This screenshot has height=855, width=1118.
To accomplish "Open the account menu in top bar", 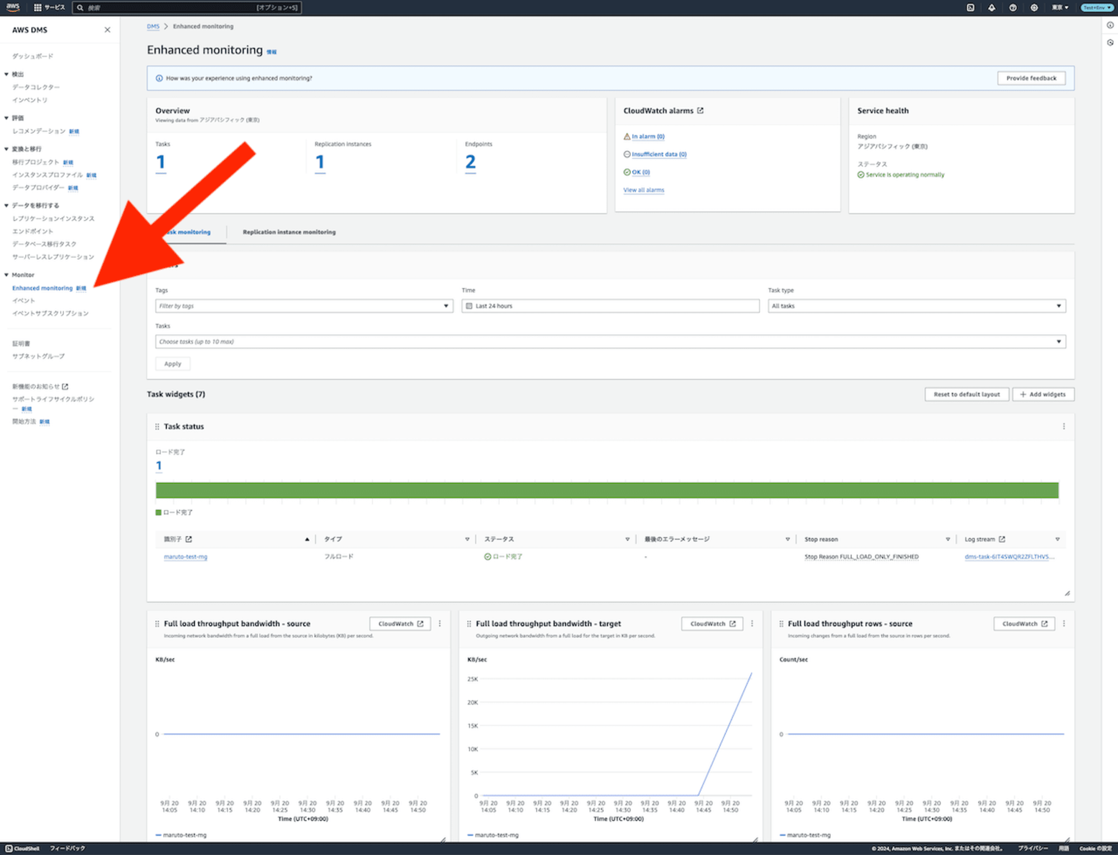I will 1096,7.
